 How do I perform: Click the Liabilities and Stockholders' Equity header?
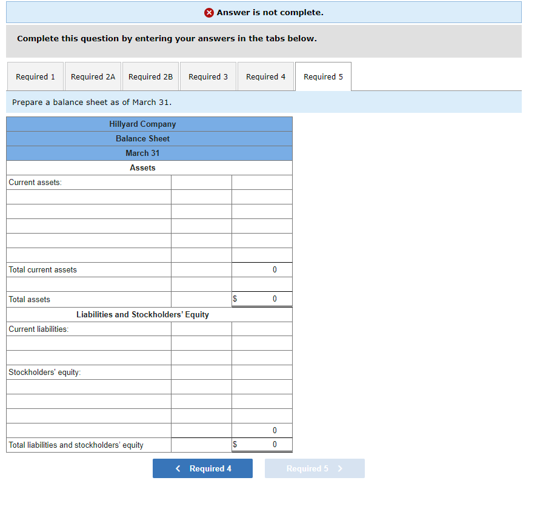[x=142, y=314]
